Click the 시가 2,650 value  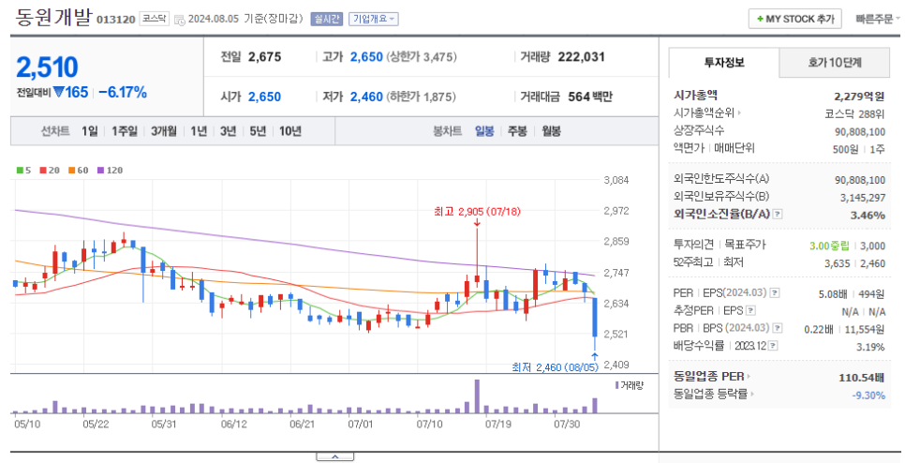click(265, 97)
